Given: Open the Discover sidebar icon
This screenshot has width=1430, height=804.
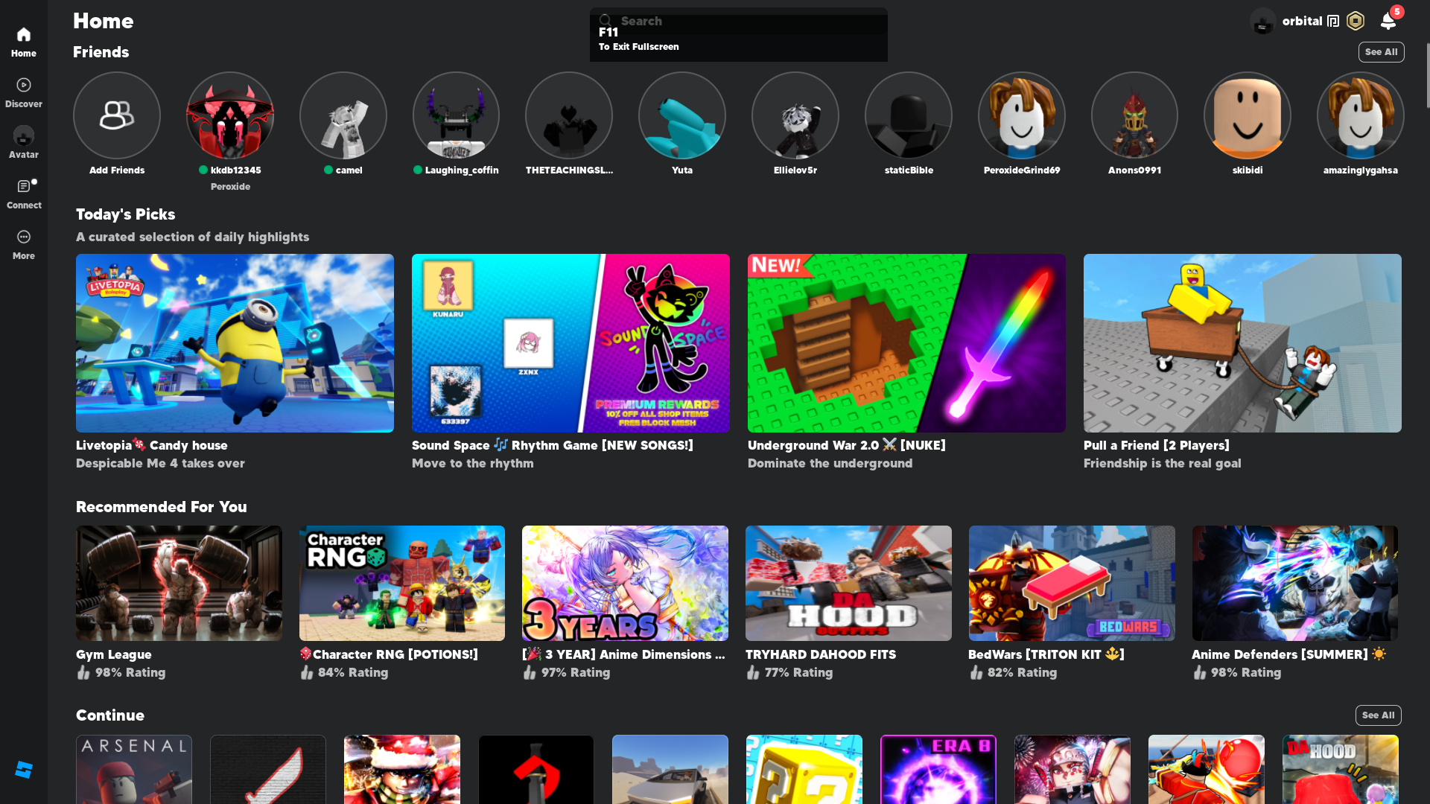Looking at the screenshot, I should coord(24,86).
